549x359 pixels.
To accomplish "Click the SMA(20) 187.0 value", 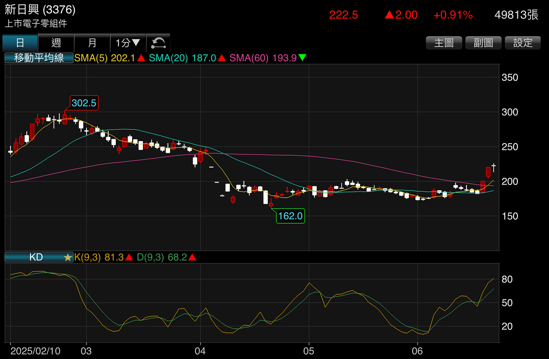I will [x=187, y=58].
